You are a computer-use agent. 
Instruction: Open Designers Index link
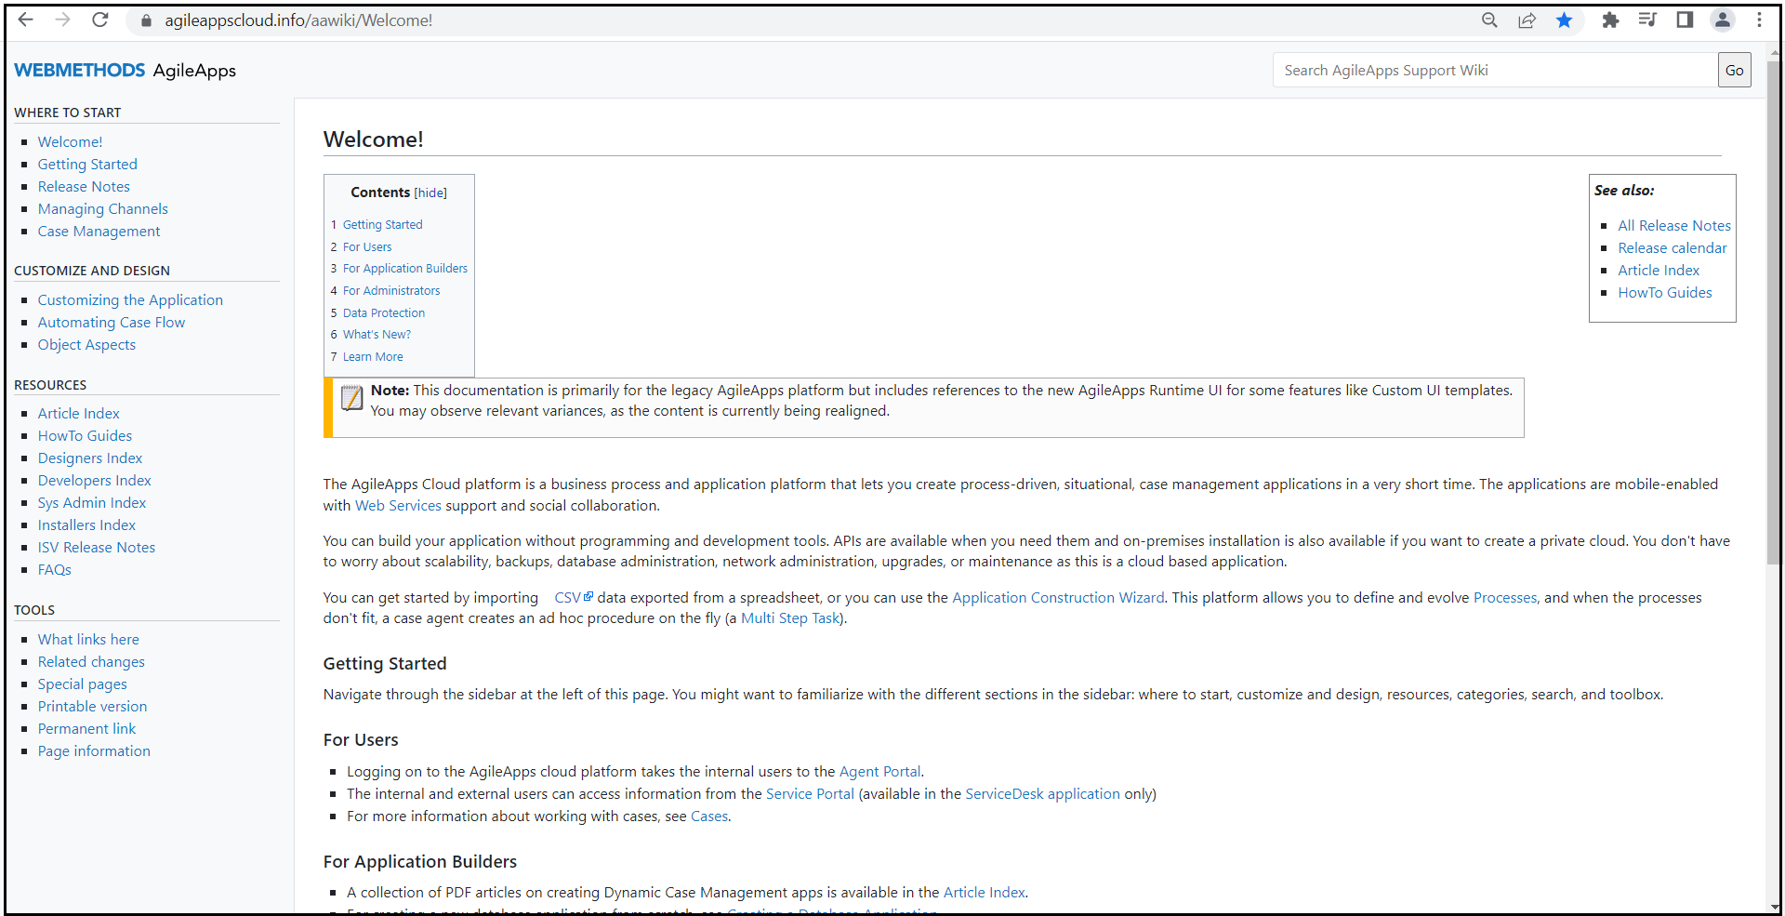click(90, 458)
